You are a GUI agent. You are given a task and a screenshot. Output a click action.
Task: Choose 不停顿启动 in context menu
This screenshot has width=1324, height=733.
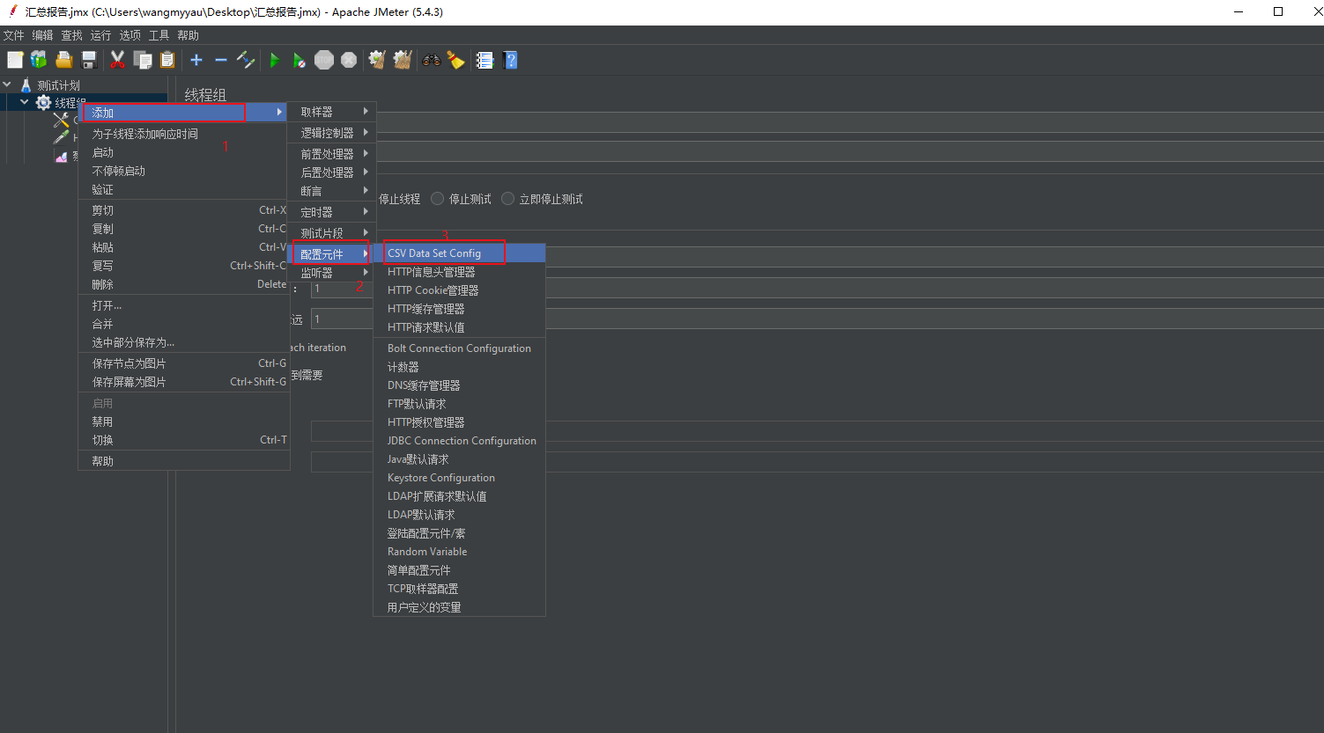click(184, 171)
